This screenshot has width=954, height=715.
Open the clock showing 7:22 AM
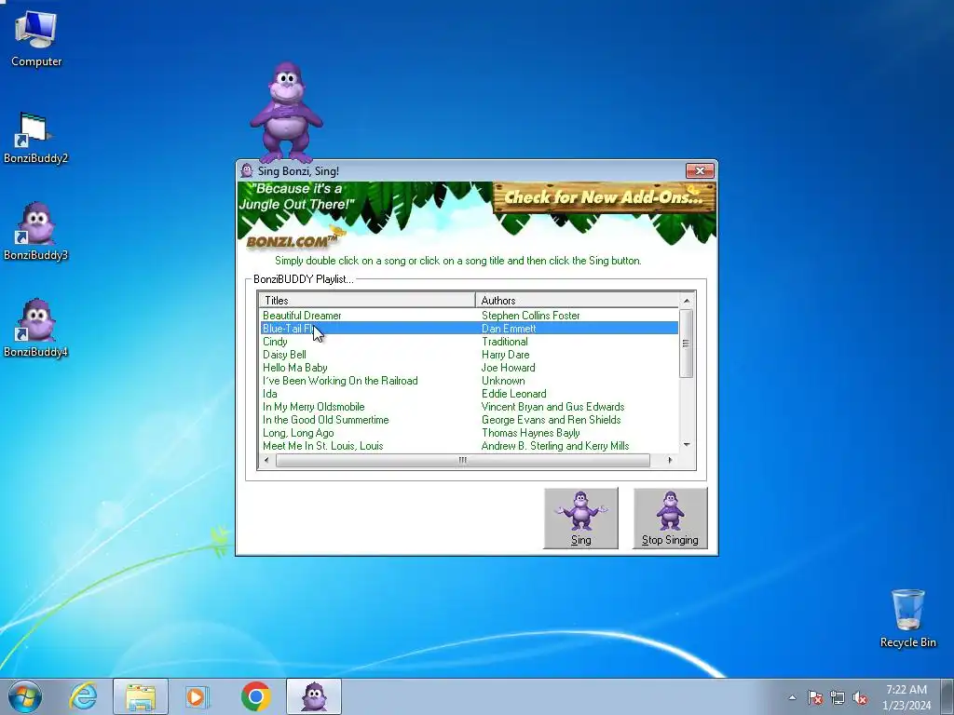(906, 696)
